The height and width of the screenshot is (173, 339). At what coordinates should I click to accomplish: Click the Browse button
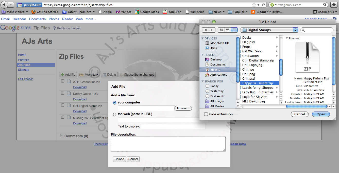(183, 108)
